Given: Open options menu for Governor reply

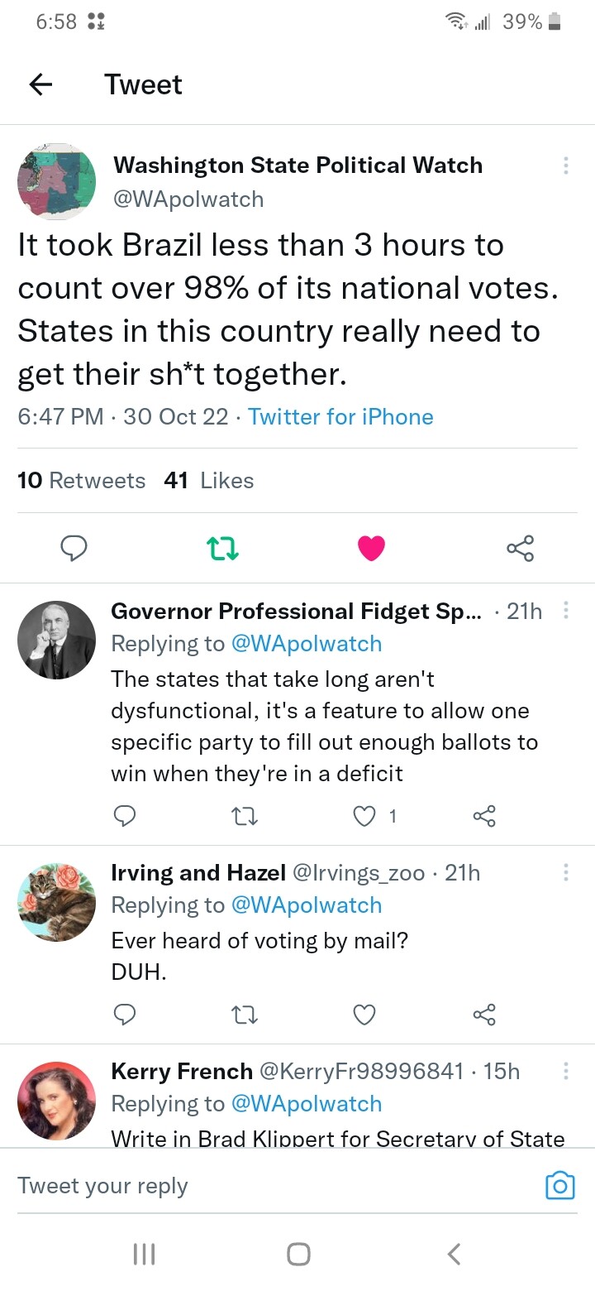Looking at the screenshot, I should pyautogui.click(x=566, y=611).
